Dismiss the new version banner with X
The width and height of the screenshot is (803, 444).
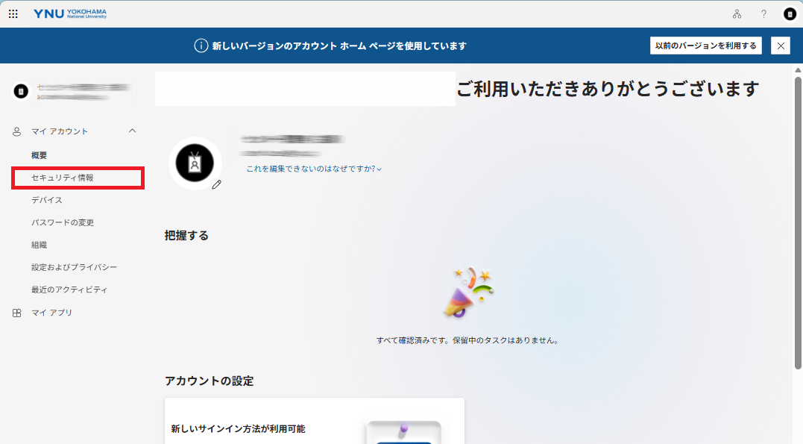(x=780, y=46)
